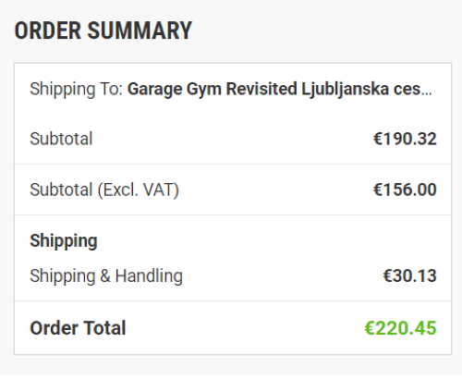Open the Garage Gym Revisited recipient name
The height and width of the screenshot is (379, 462).
(212, 90)
